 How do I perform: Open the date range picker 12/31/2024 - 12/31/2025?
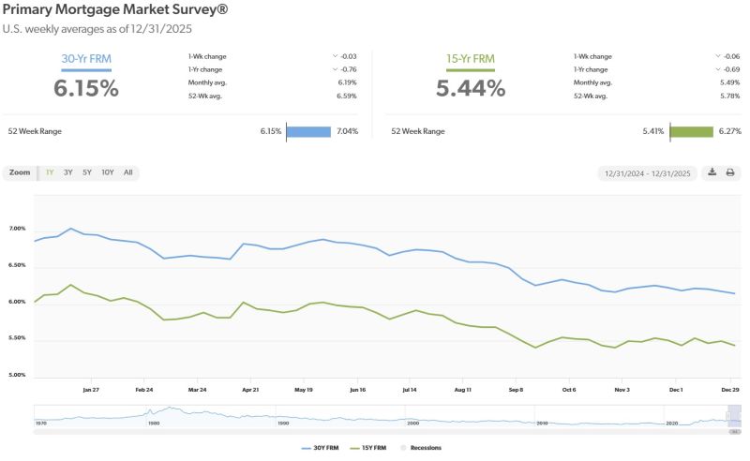point(648,172)
